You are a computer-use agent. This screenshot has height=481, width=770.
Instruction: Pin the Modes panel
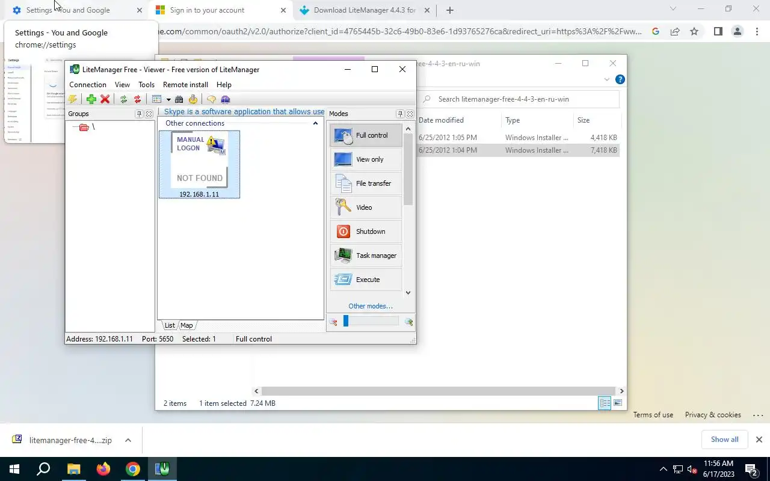(400, 114)
